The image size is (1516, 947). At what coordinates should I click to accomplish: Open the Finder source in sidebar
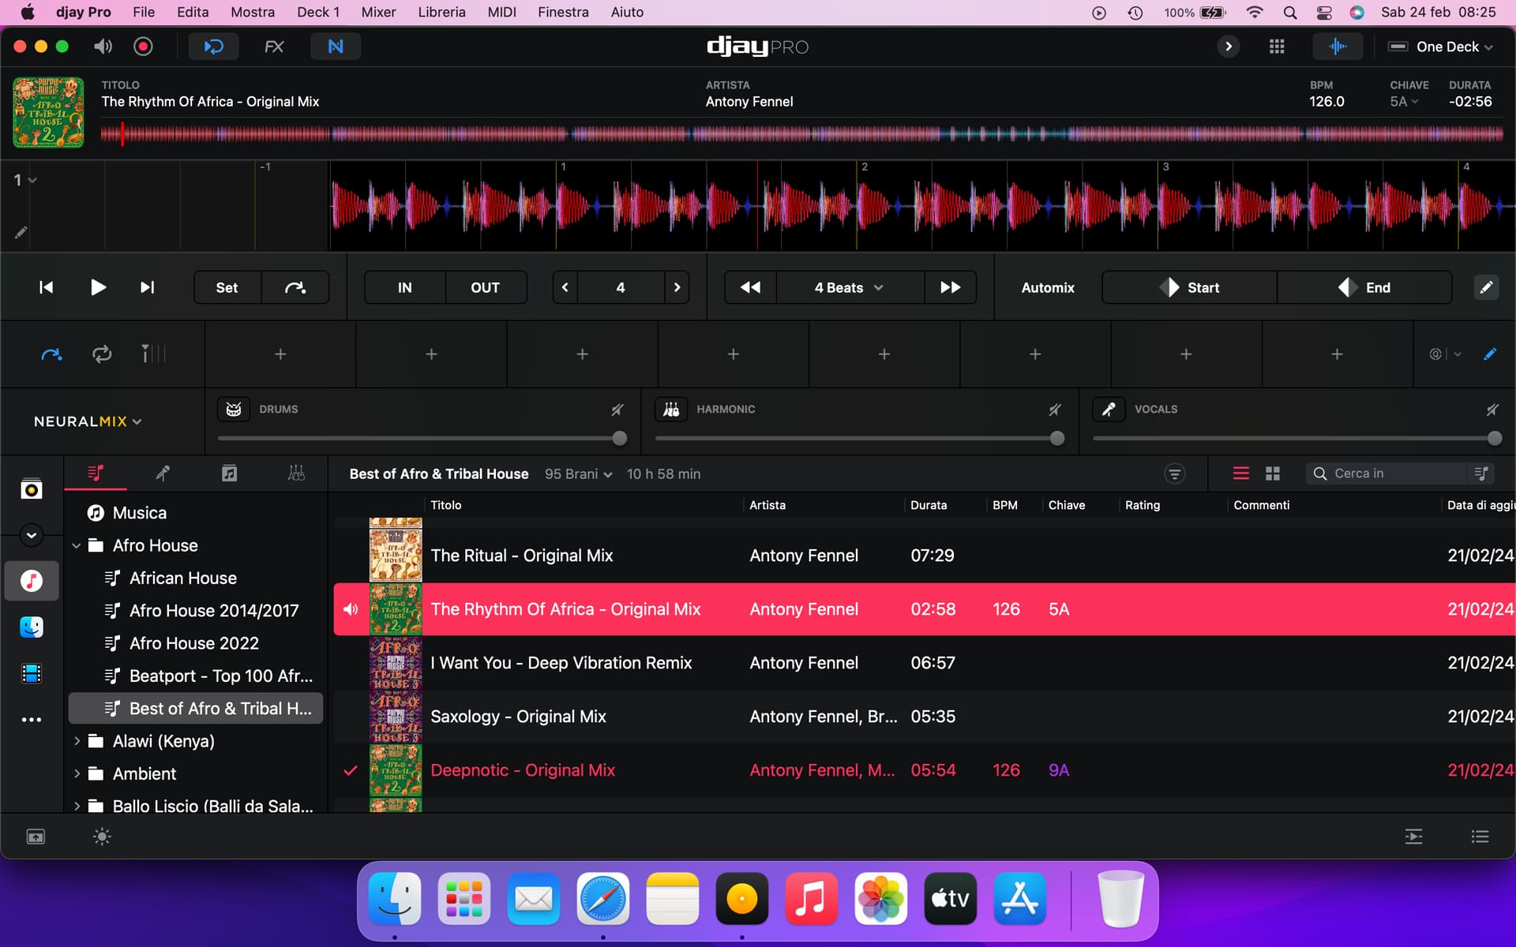click(x=32, y=627)
